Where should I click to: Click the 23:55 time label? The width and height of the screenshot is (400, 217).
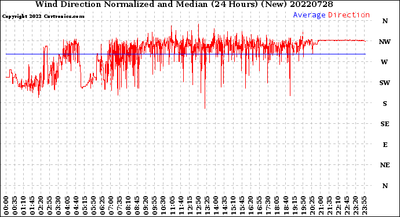pos(364,205)
